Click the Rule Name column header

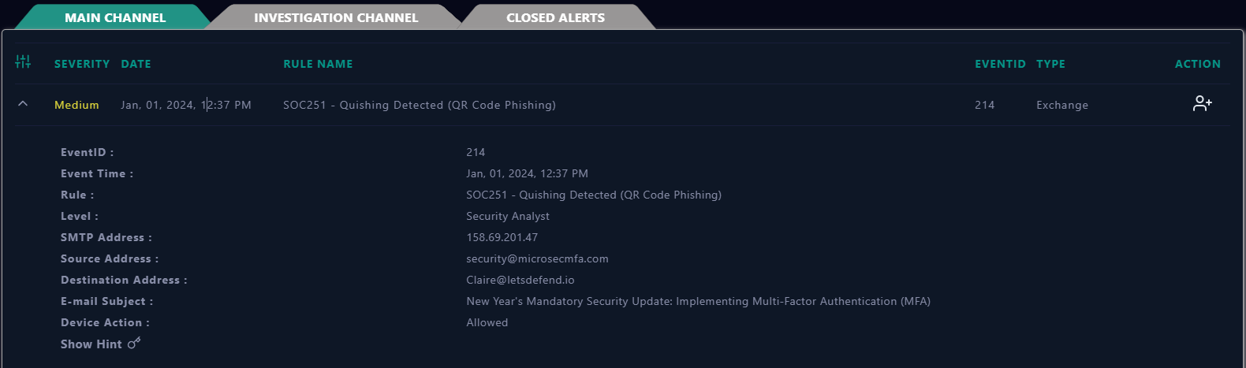318,64
